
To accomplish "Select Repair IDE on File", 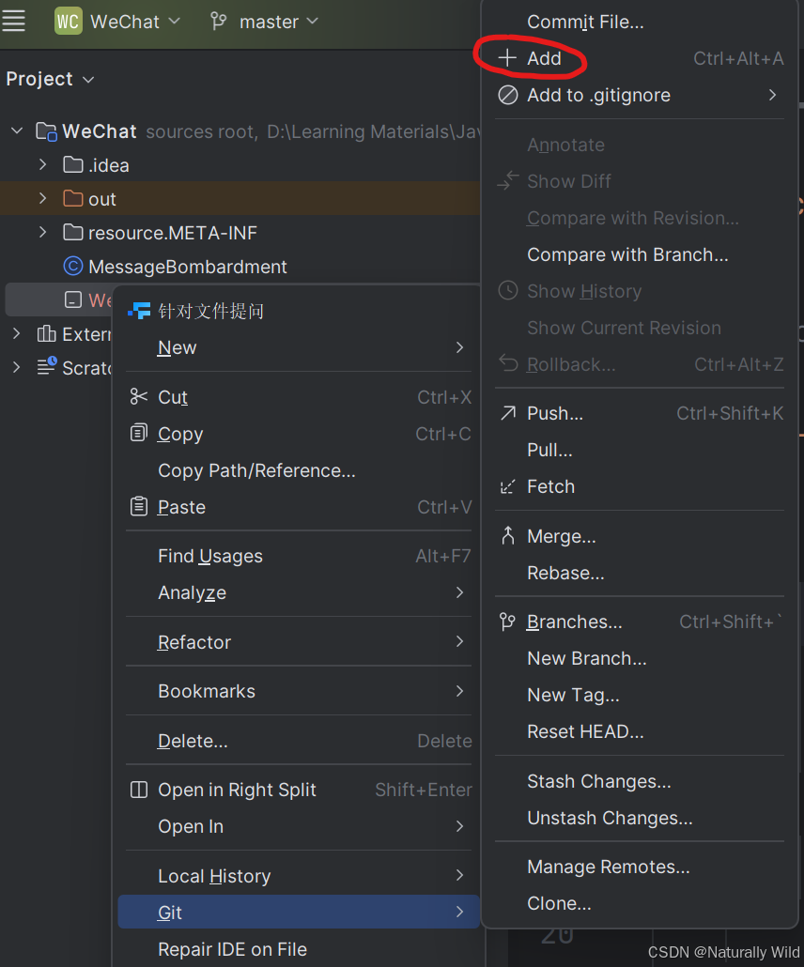I will 299,949.
